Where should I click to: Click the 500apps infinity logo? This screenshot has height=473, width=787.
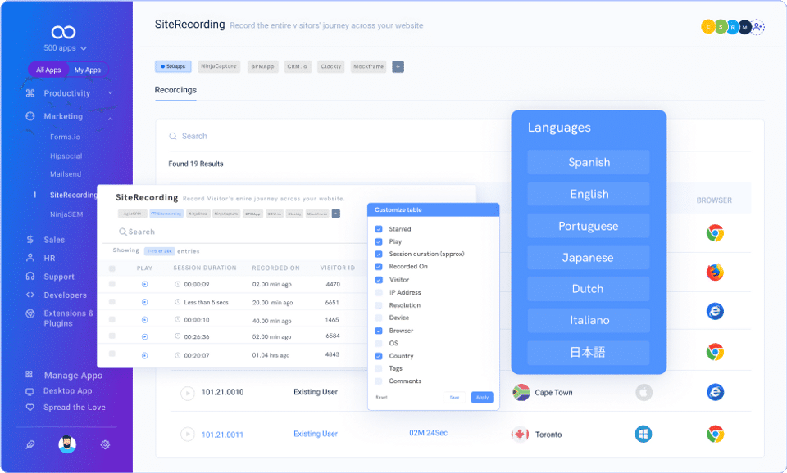click(63, 32)
